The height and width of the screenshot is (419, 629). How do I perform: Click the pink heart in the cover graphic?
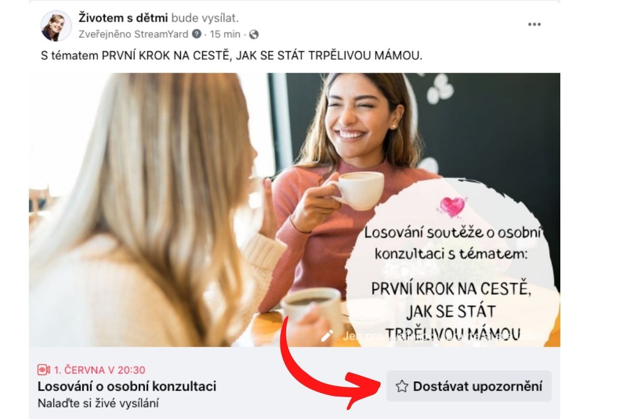pos(452,207)
